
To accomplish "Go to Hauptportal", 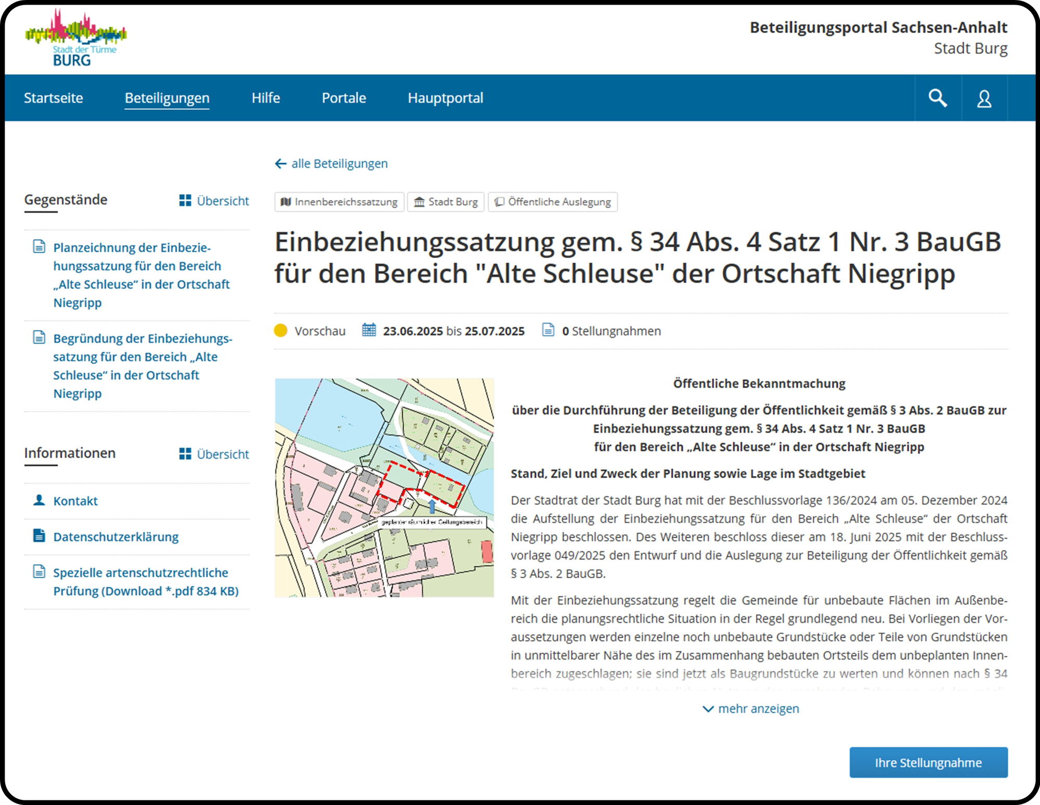I will pos(446,98).
